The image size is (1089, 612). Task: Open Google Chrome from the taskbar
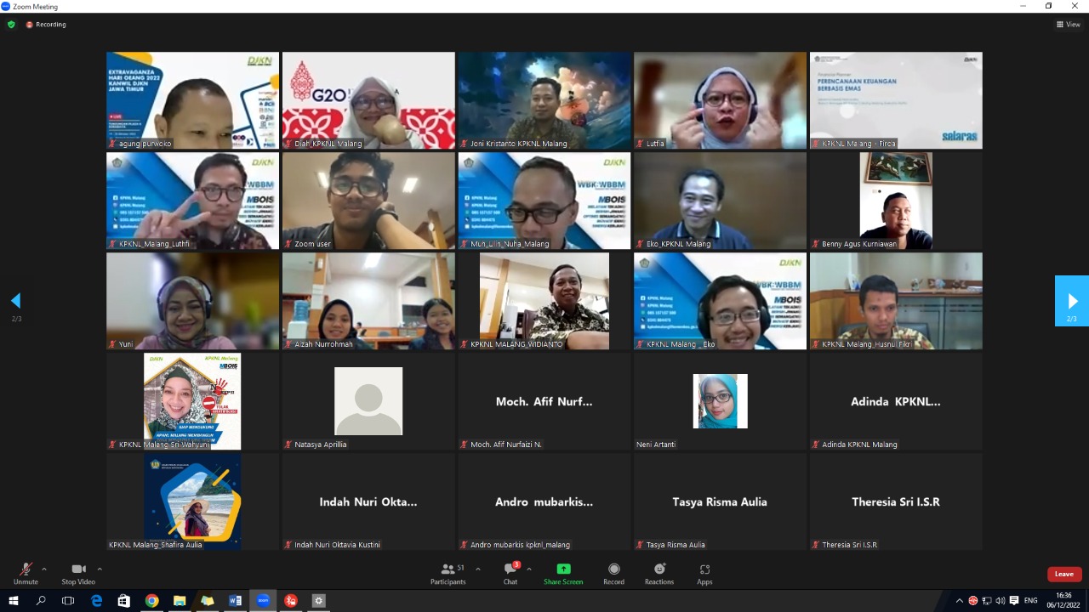(x=151, y=600)
